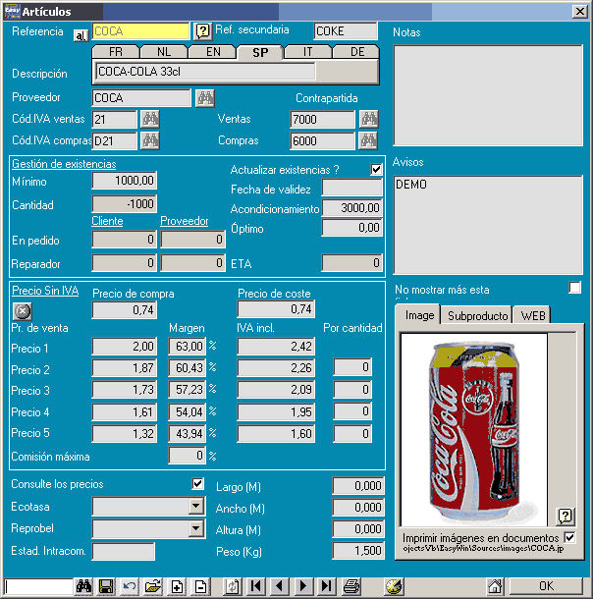The width and height of the screenshot is (593, 599).
Task: Open the Reprobel dropdown
Action: [196, 528]
